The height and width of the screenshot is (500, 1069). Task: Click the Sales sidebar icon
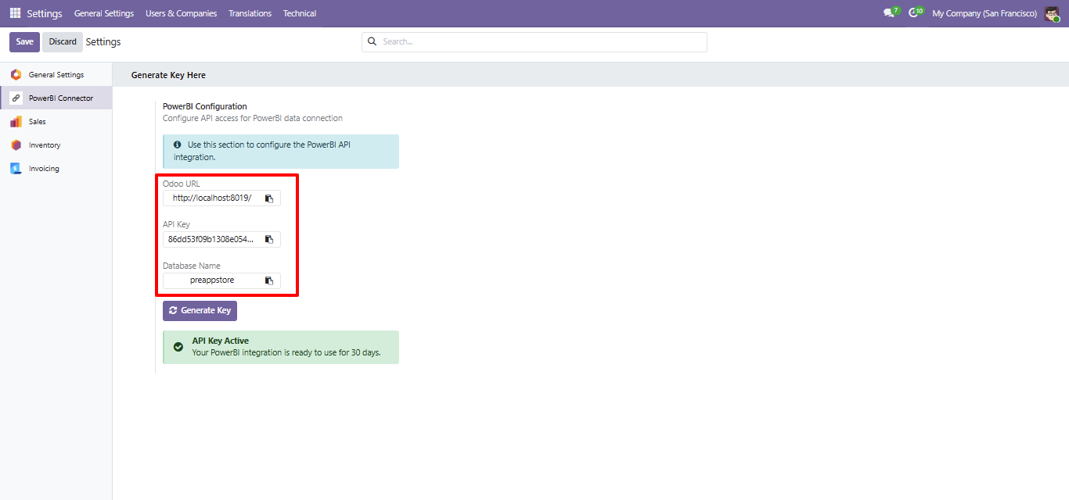pyautogui.click(x=16, y=122)
